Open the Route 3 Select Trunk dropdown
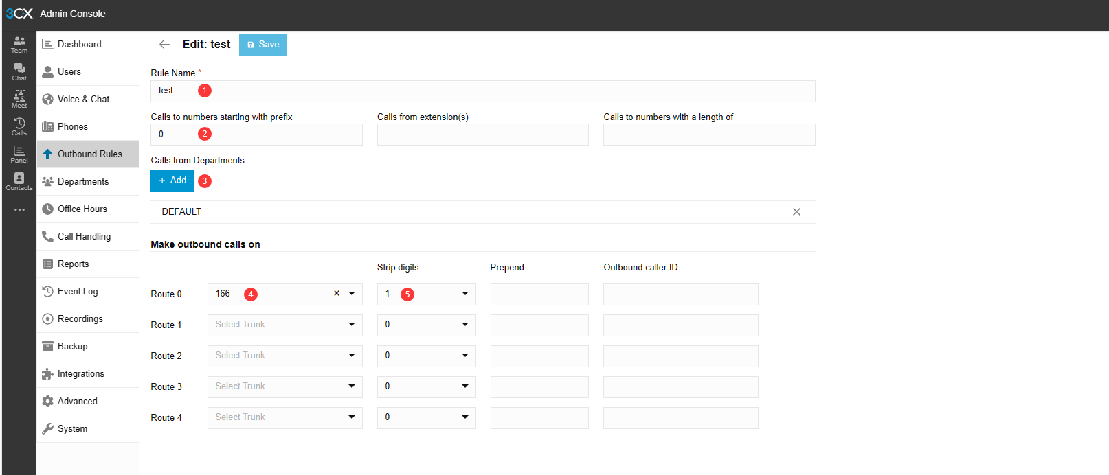1109x475 pixels. [285, 386]
